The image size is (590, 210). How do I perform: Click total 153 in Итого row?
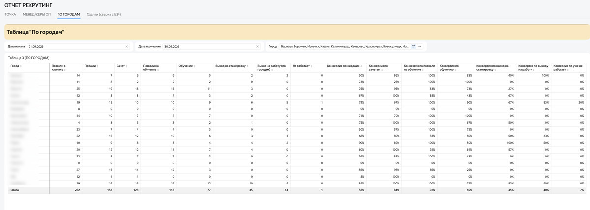coord(109,190)
